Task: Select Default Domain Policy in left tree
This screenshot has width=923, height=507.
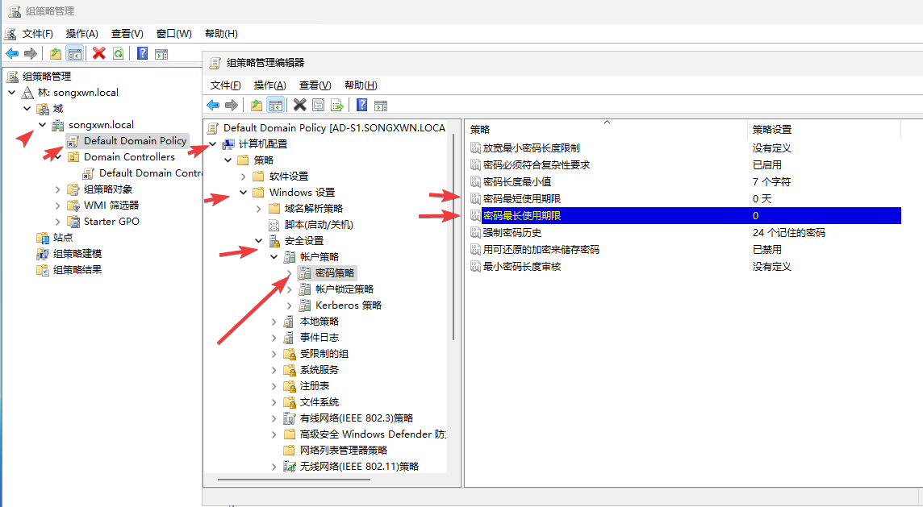Action: click(134, 140)
